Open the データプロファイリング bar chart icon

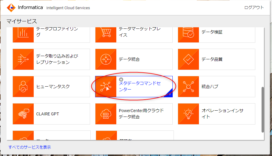(23, 35)
